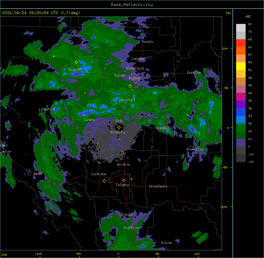Click the 80 value on dBZ legend
The image size is (264, 258).
pos(250,24)
